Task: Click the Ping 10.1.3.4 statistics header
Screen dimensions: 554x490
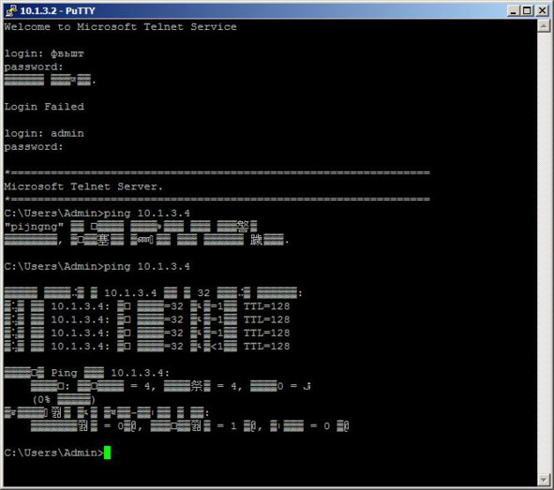Action: (87, 373)
